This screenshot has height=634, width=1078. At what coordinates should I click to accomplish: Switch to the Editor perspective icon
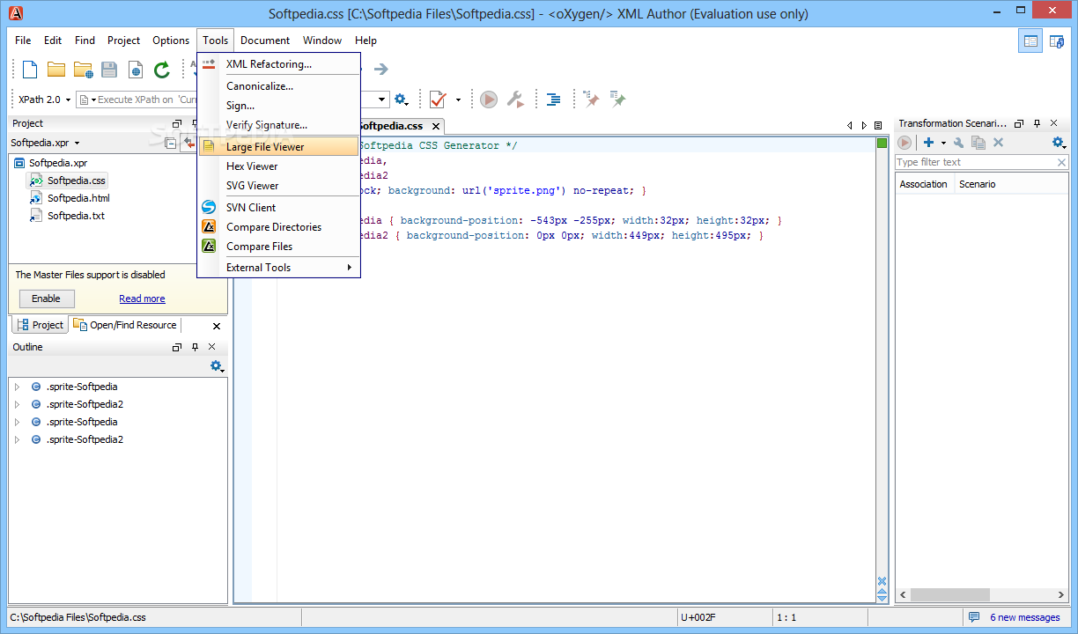point(1030,41)
